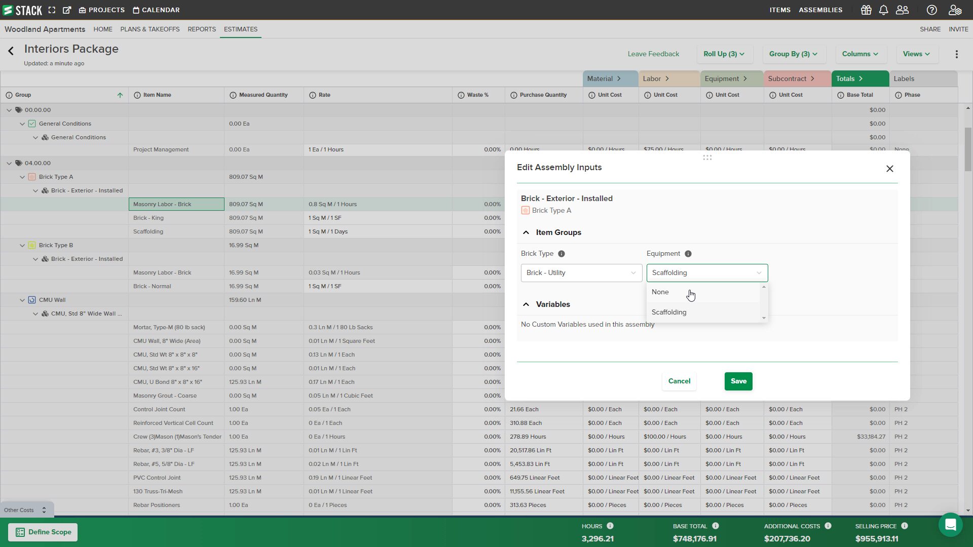Select None in the Equipment dropdown
The image size is (973, 547).
[660, 292]
